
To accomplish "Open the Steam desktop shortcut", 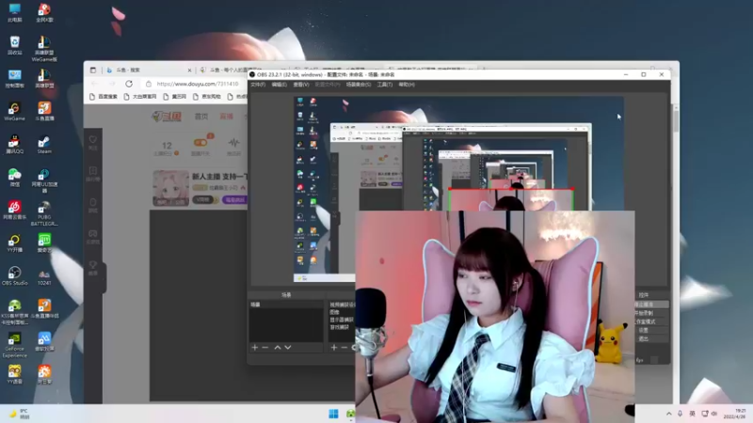I will coord(44,145).
